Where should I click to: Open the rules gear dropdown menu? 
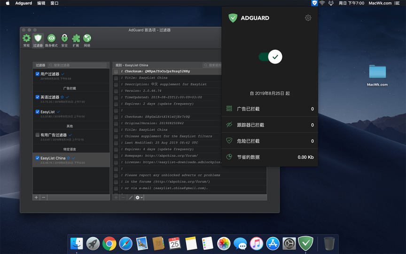tap(139, 198)
